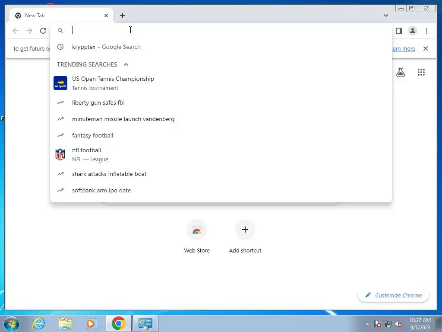
Task: Toggle the Chrome side panel icon
Action: click(398, 31)
